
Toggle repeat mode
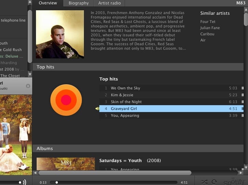point(214,182)
